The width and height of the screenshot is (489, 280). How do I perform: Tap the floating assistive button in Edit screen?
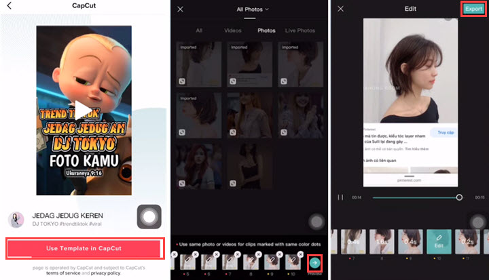coord(477,222)
